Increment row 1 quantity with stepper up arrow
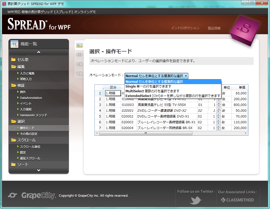 [x=218, y=91]
